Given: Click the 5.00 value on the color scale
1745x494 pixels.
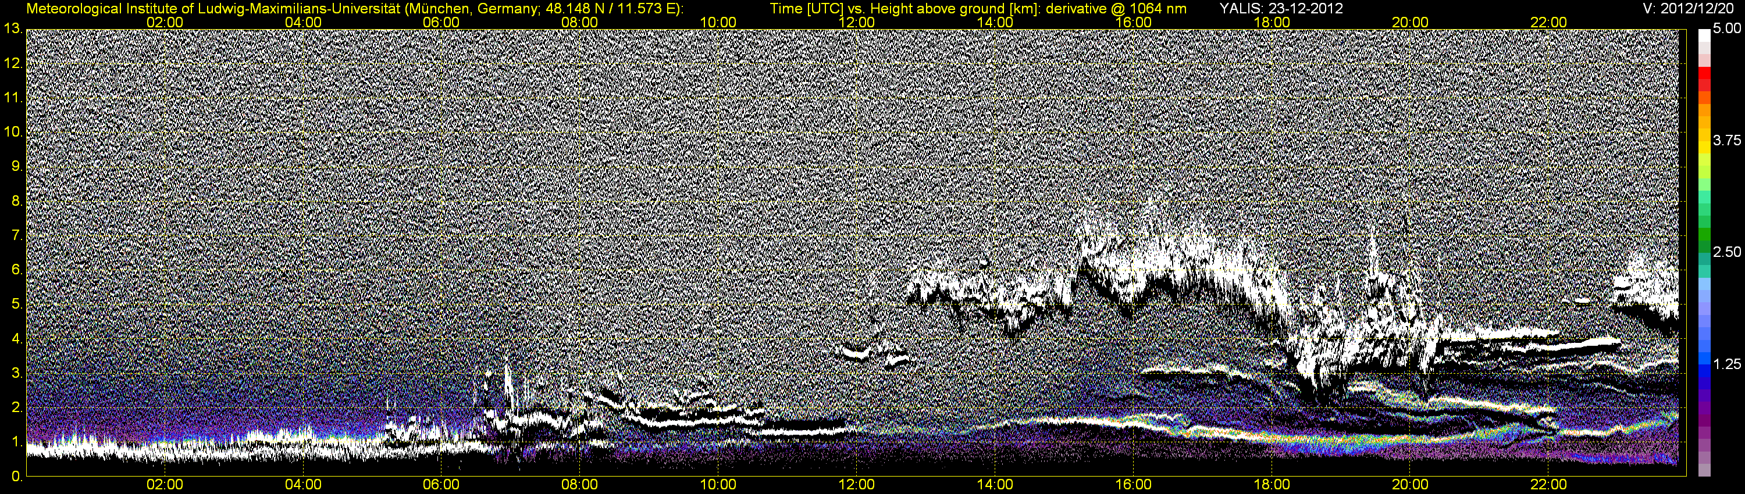Looking at the screenshot, I should coord(1727,29).
